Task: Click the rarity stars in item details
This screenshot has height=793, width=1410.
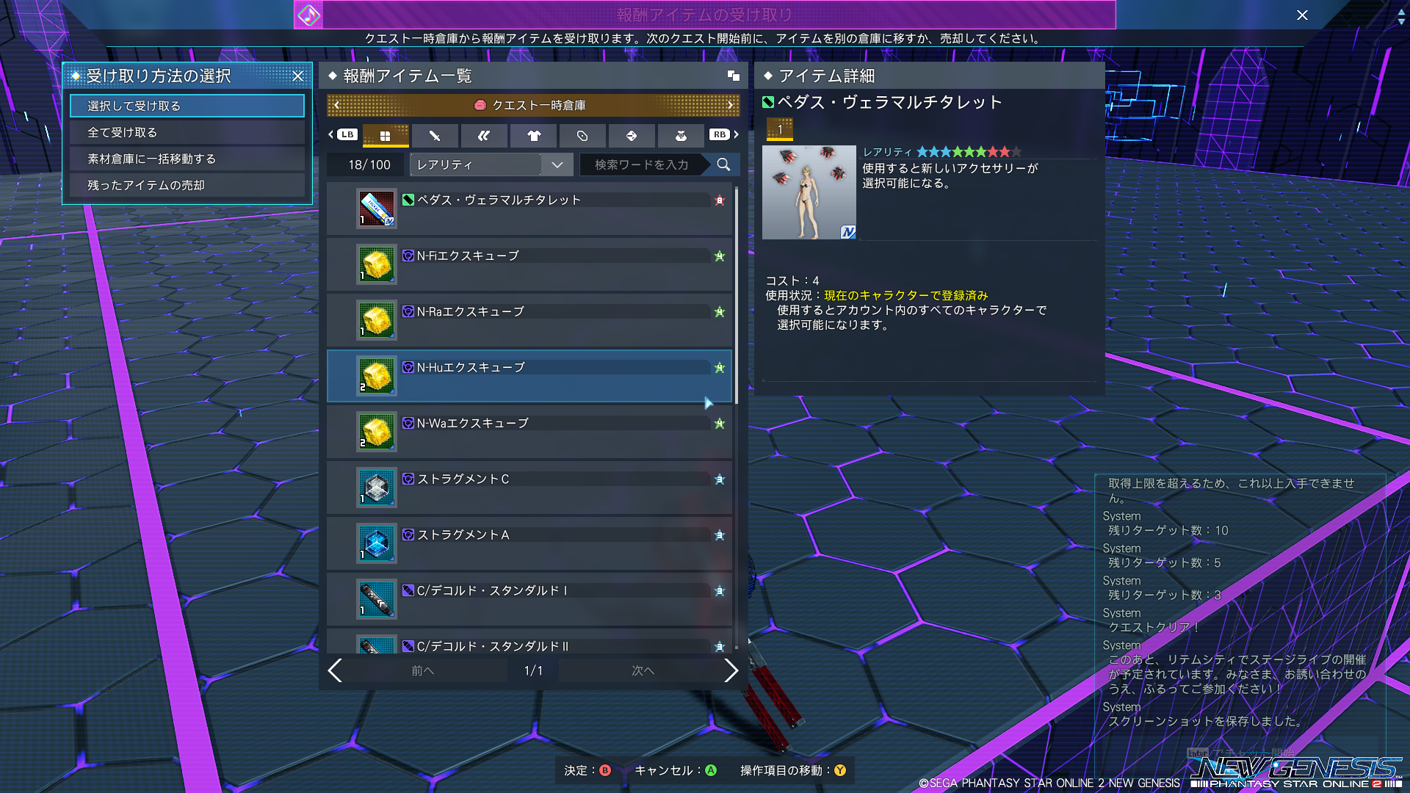Action: pyautogui.click(x=969, y=152)
